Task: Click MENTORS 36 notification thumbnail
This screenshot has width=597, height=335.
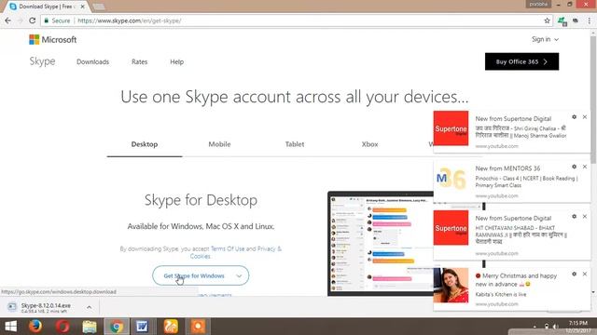Action: [x=451, y=179]
